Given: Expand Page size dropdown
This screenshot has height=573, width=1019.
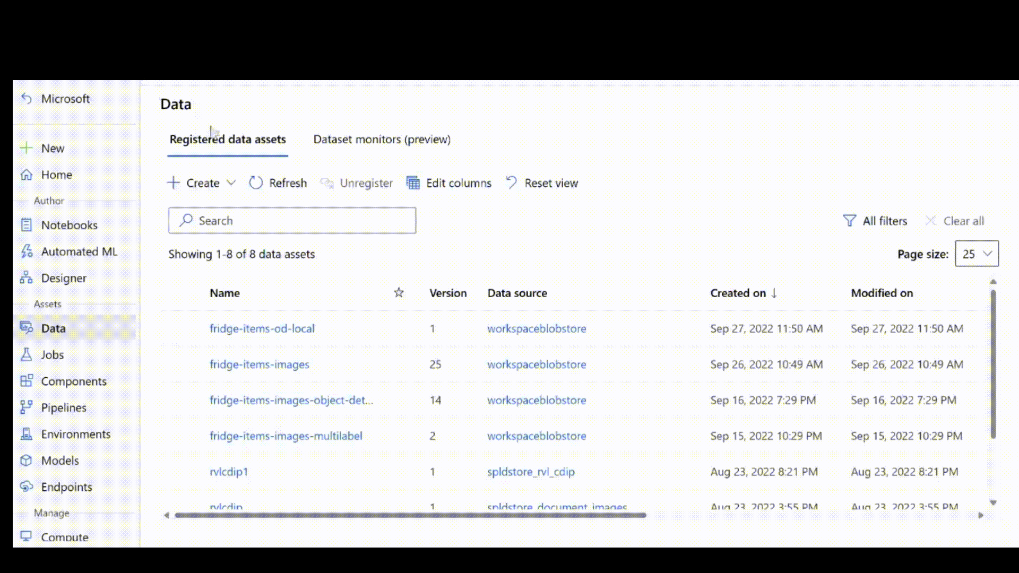Looking at the screenshot, I should coord(977,253).
